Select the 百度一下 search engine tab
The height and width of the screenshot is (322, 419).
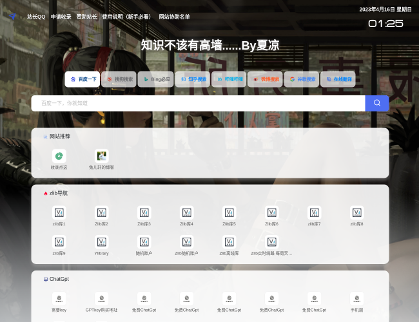[x=83, y=79]
